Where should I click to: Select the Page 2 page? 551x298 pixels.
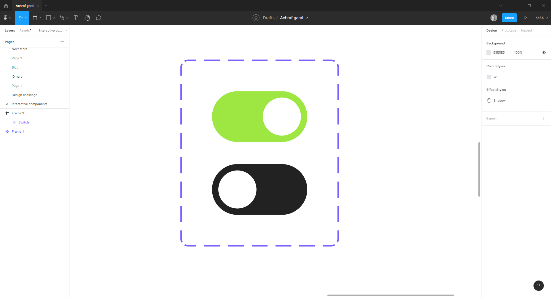tap(17, 58)
